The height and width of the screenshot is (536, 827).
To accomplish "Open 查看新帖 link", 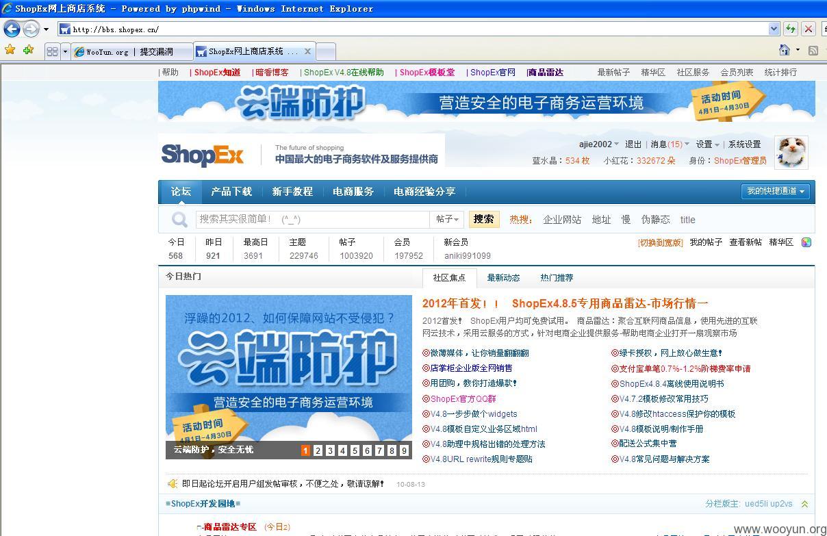I will click(746, 242).
